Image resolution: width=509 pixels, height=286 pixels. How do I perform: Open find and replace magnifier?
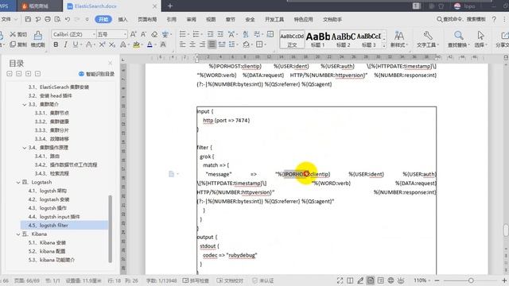[459, 39]
